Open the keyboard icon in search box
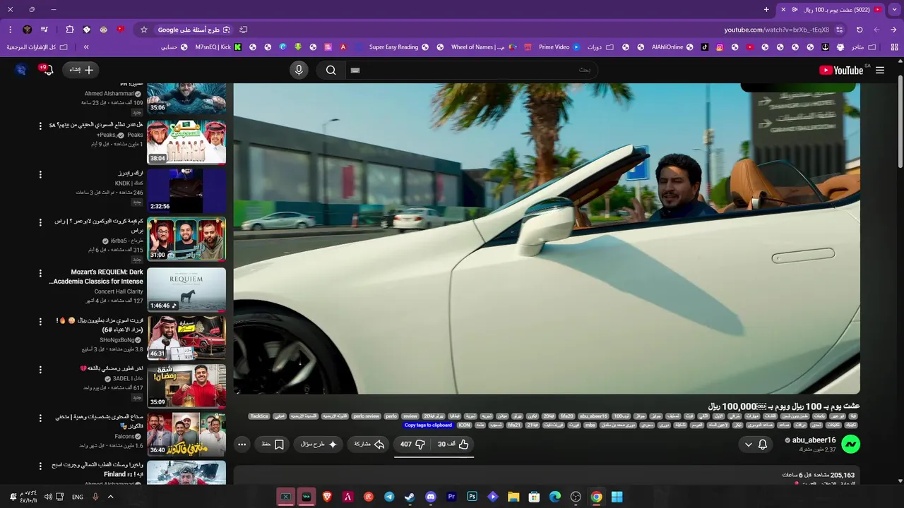 [x=355, y=70]
